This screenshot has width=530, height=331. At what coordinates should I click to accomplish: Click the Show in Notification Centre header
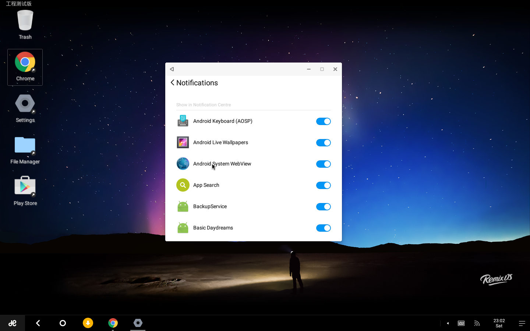point(204,105)
